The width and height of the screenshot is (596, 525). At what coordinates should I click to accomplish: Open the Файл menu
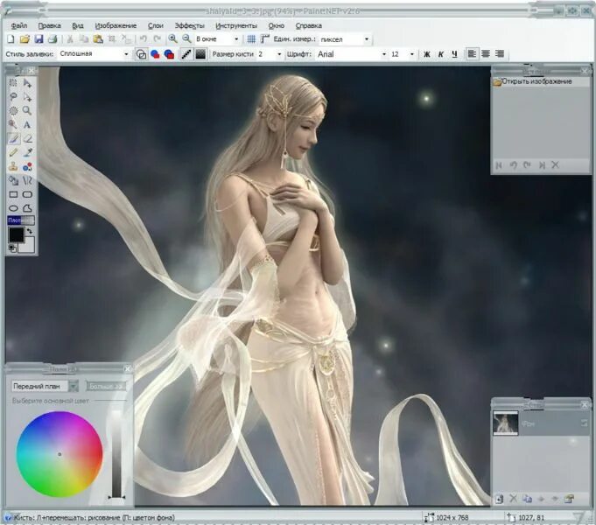click(19, 25)
